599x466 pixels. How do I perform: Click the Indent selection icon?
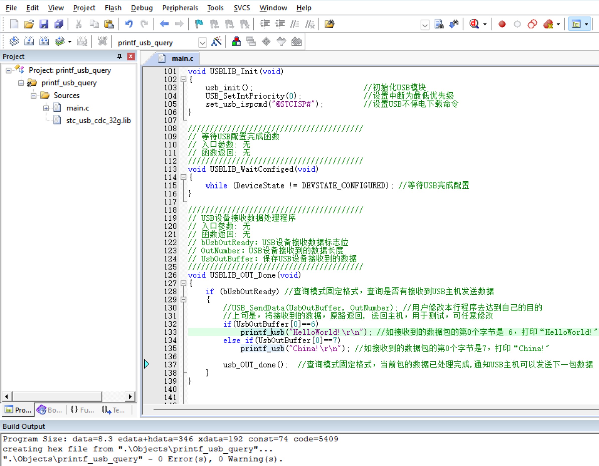[x=265, y=24]
